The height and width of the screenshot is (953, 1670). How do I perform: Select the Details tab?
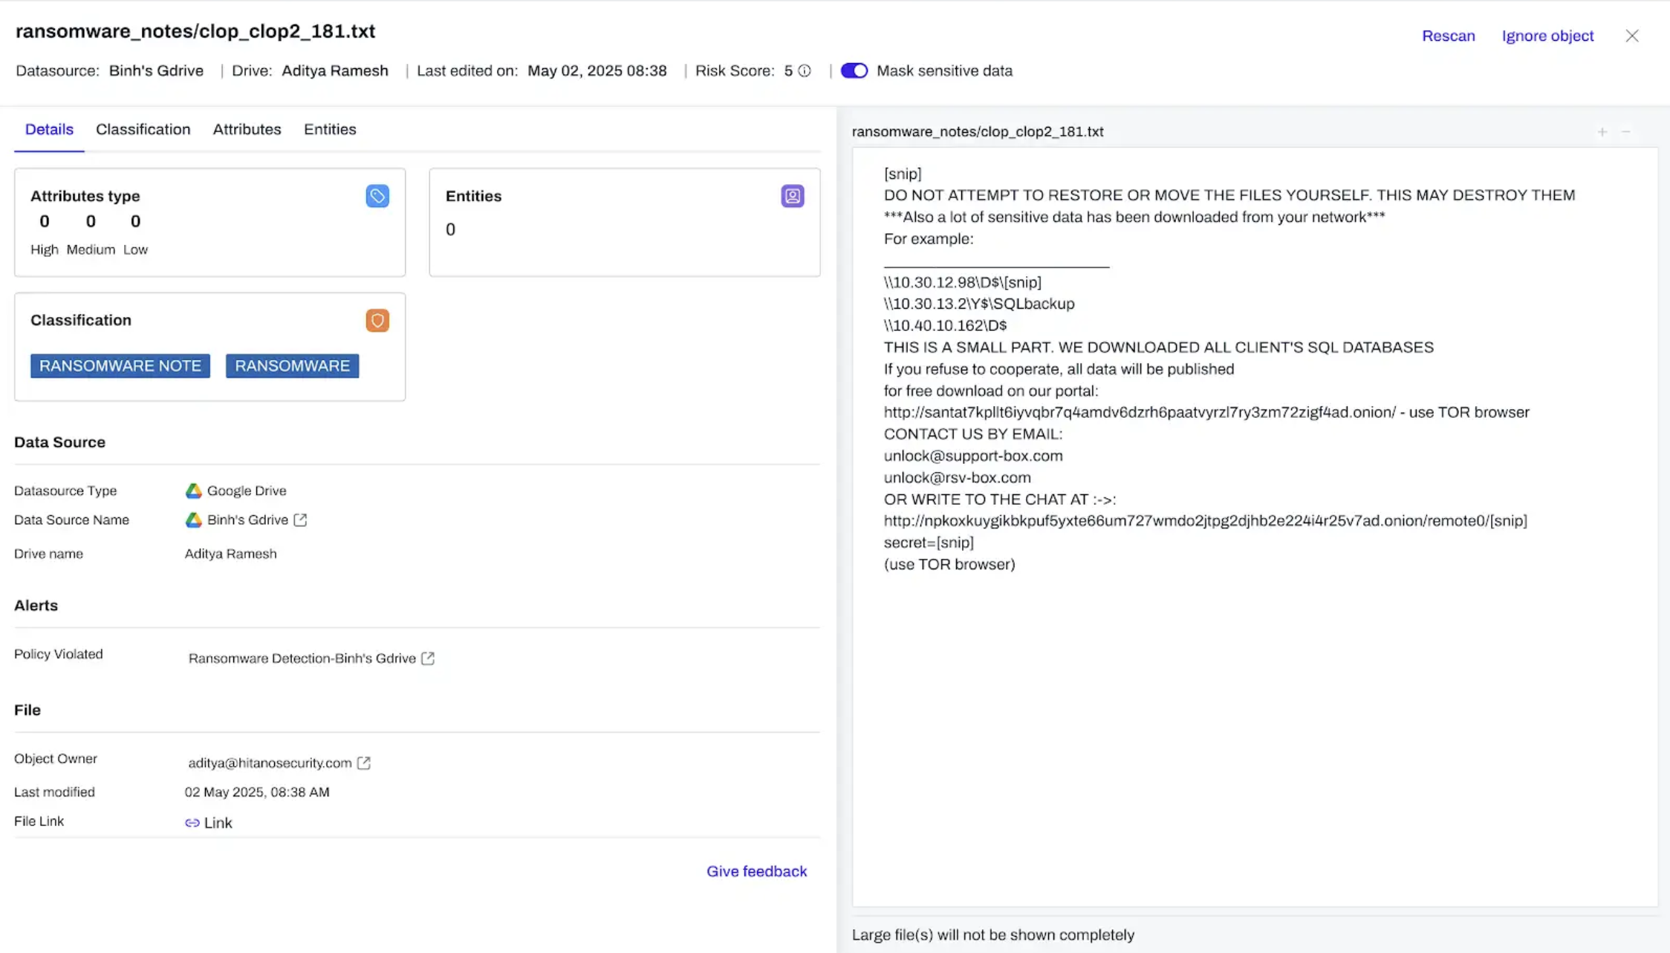(49, 129)
